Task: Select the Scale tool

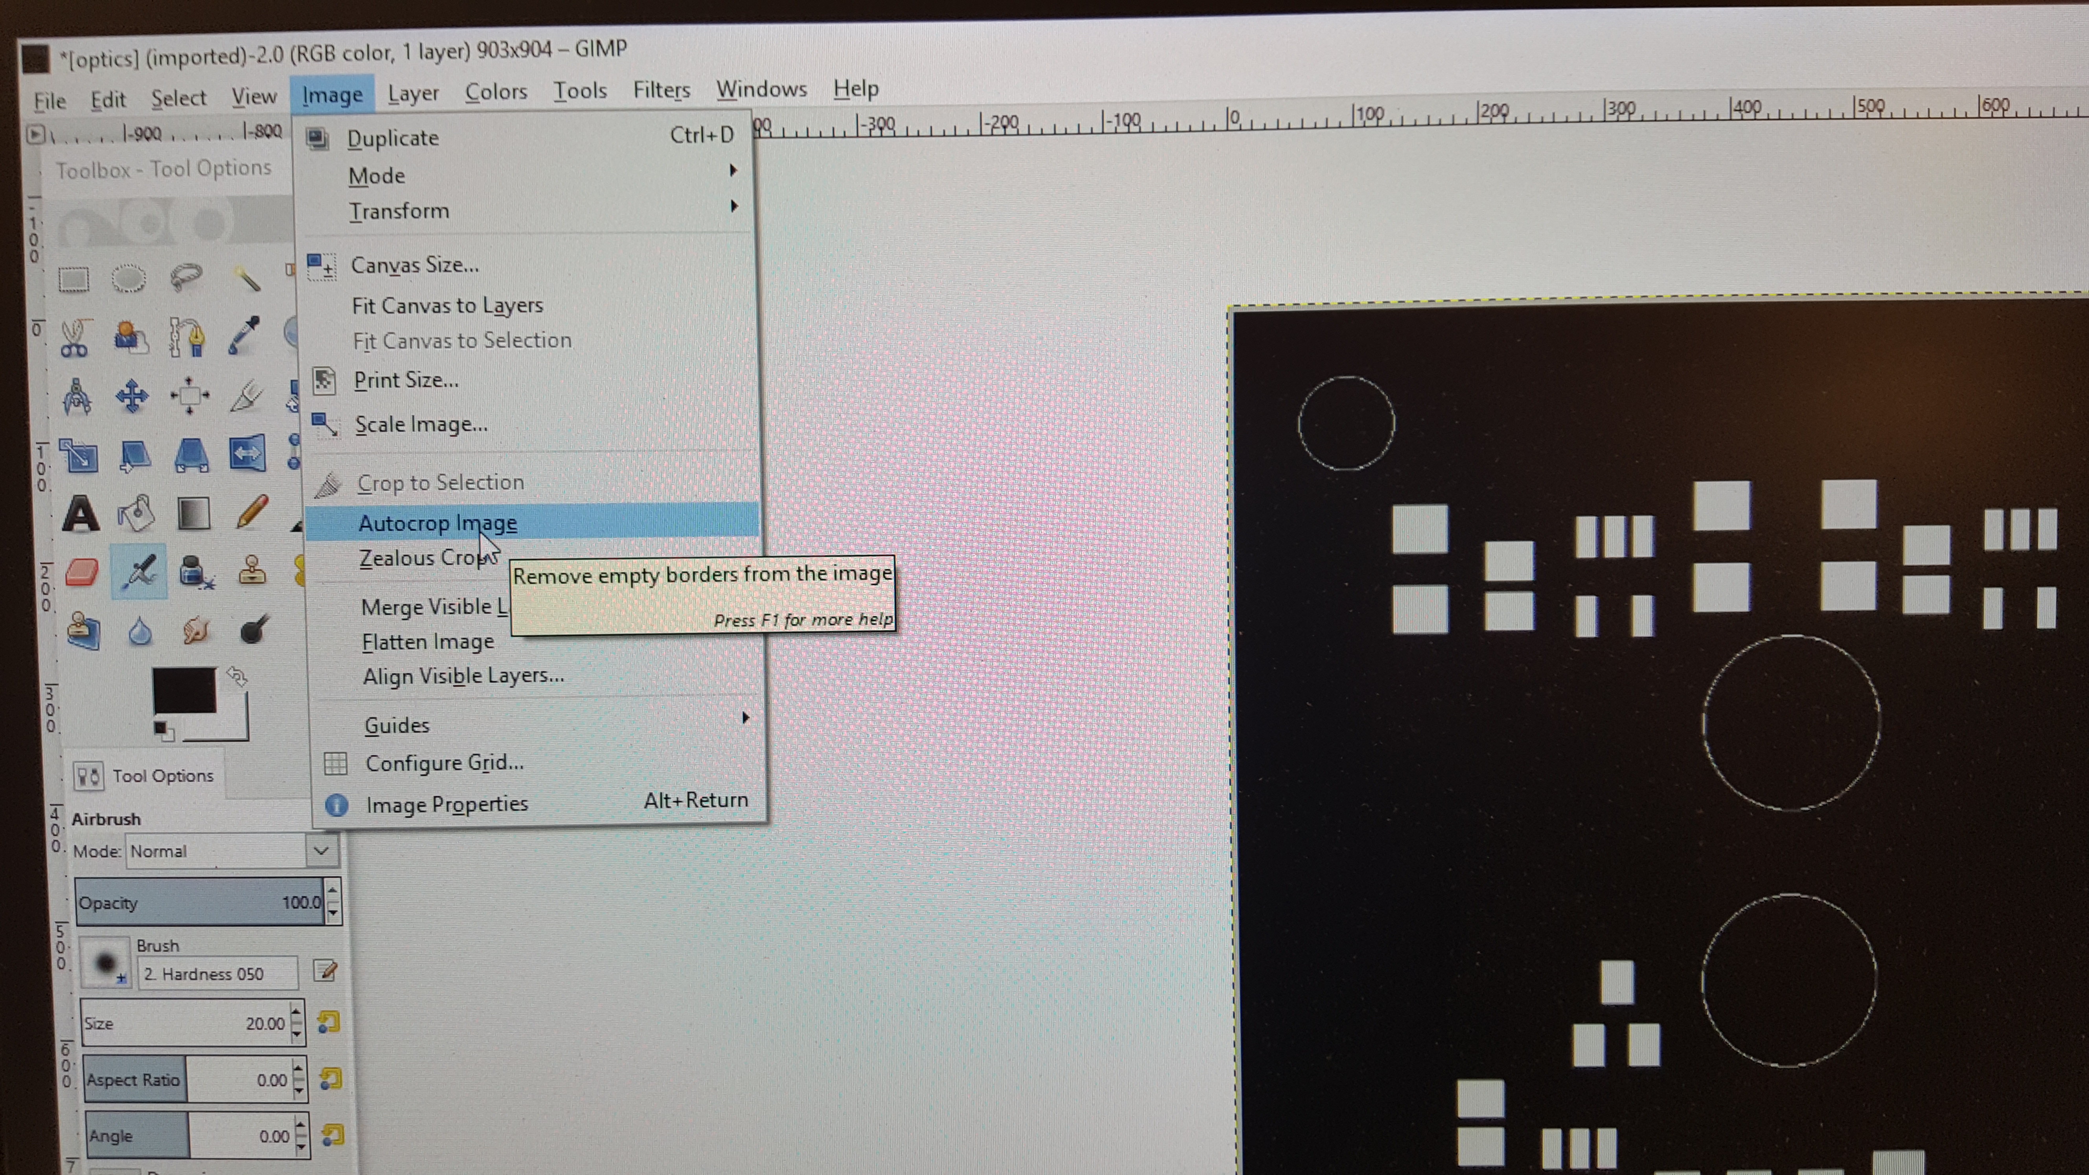Action: point(79,456)
